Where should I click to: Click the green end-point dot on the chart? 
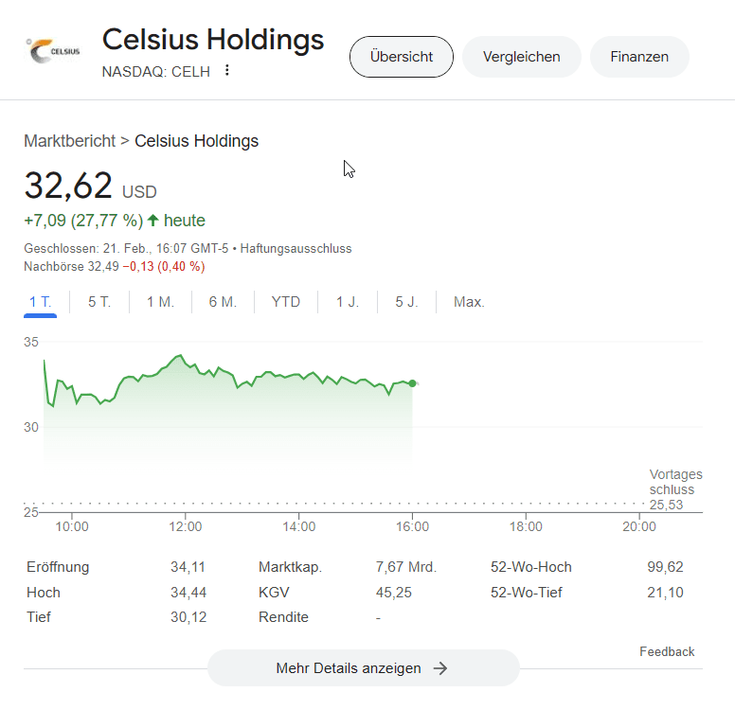click(412, 383)
